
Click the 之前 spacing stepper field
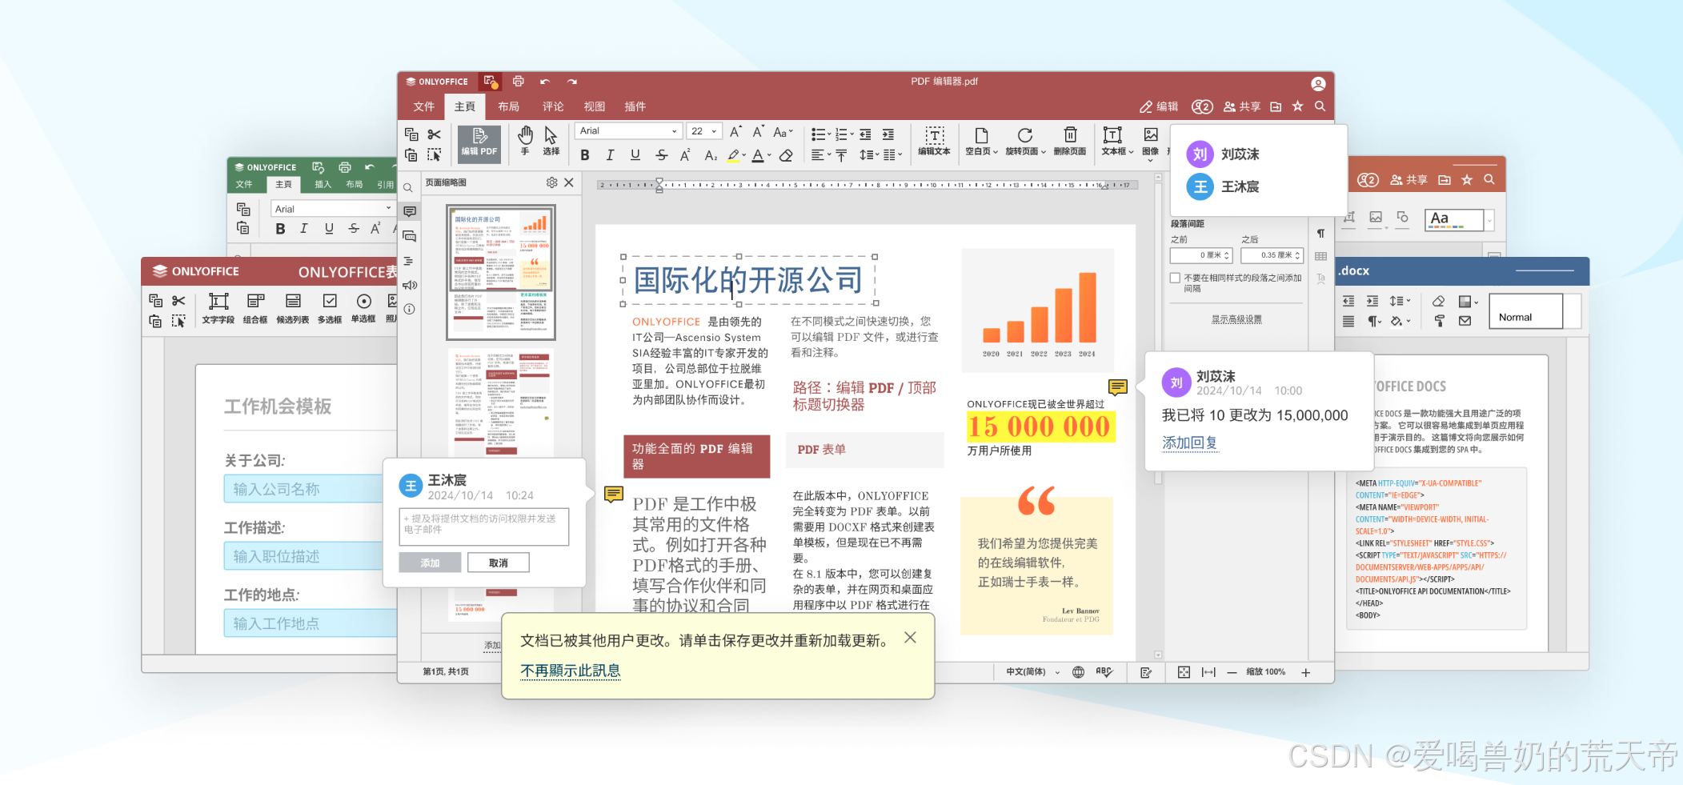[1201, 255]
